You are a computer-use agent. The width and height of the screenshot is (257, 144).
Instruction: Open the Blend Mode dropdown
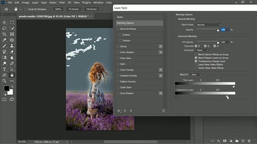pos(208,25)
